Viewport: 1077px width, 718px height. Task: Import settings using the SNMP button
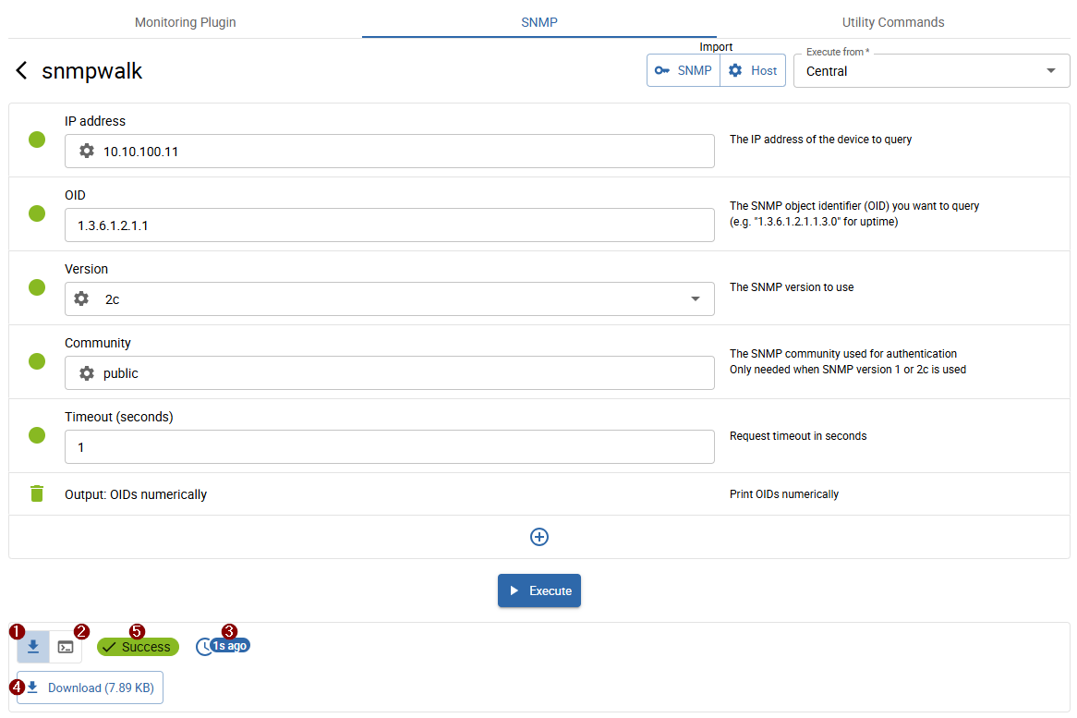[x=684, y=70]
